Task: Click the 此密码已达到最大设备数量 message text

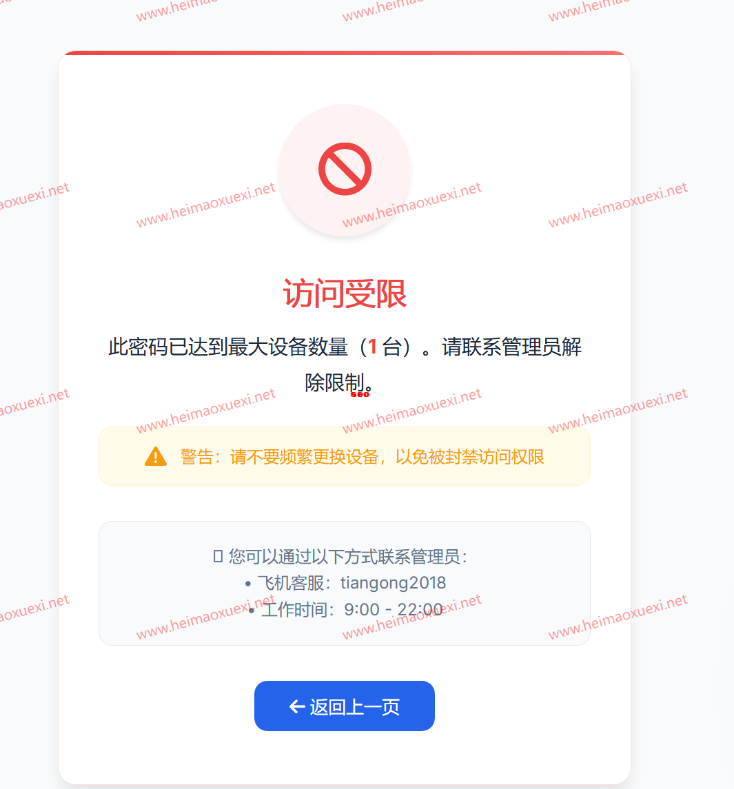Action: coord(228,347)
